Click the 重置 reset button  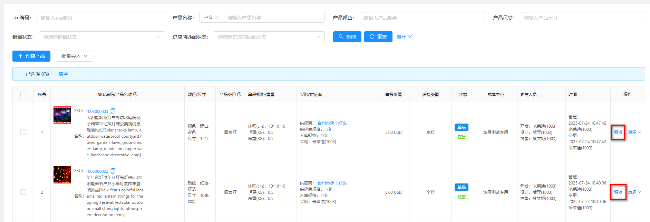coord(378,37)
